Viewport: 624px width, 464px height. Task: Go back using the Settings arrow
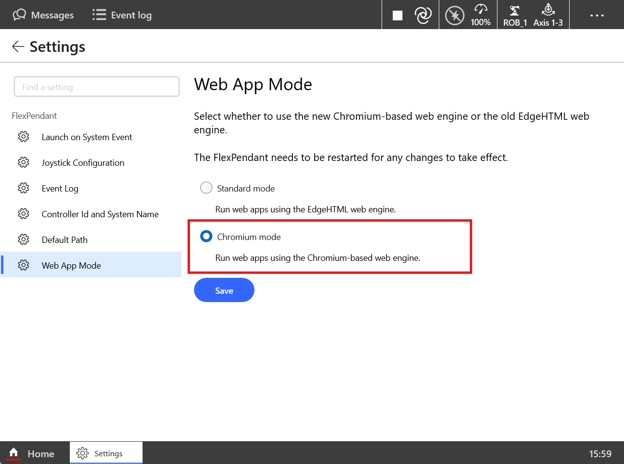point(18,47)
